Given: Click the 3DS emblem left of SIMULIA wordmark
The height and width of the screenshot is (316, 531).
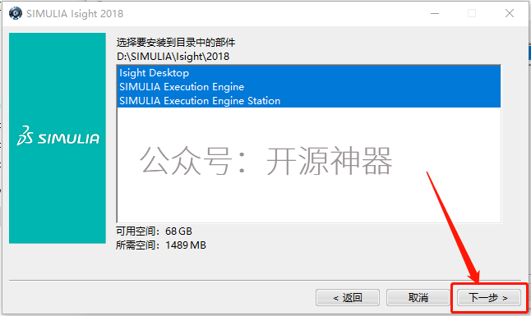Looking at the screenshot, I should point(25,135).
